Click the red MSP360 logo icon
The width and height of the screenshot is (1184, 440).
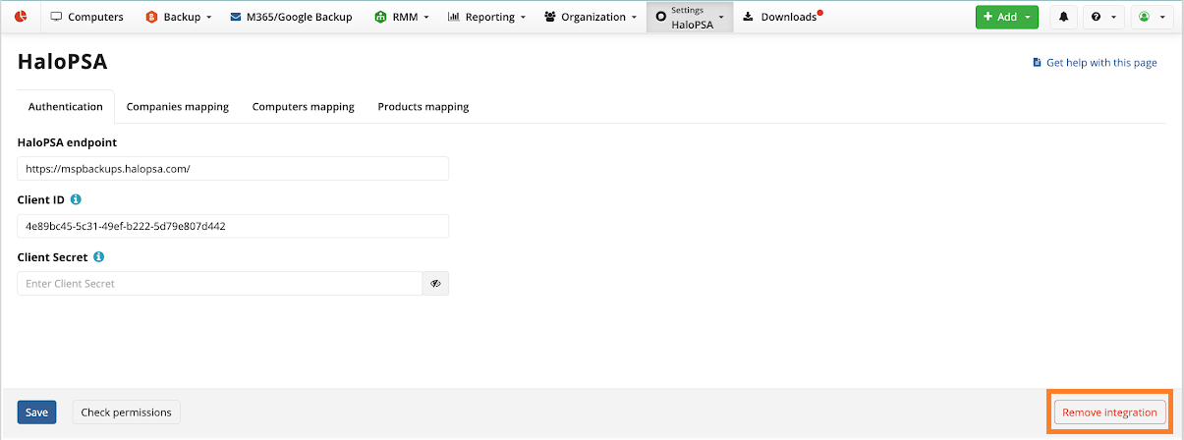(20, 17)
